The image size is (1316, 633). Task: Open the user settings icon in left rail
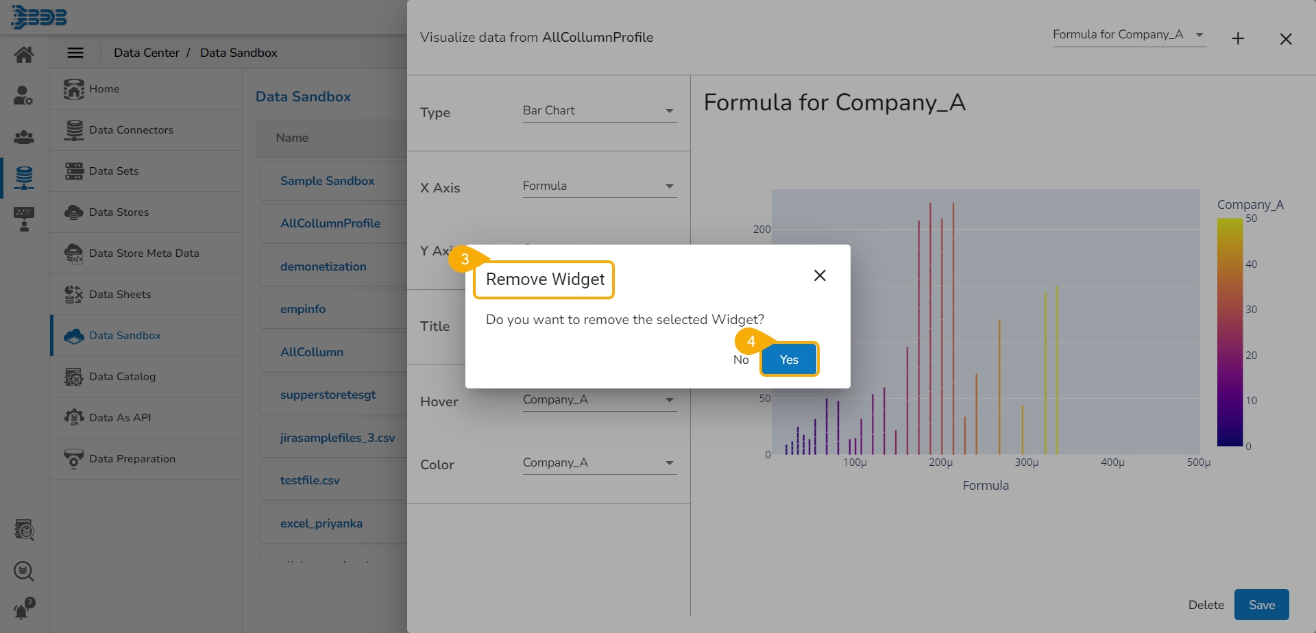point(24,95)
